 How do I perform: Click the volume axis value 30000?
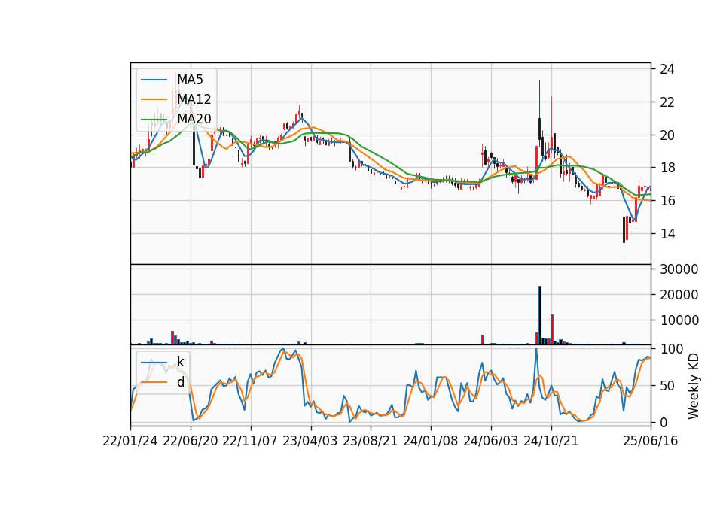coord(679,269)
